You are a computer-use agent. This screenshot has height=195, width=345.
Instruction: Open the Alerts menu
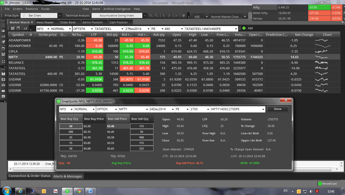coord(96,9)
